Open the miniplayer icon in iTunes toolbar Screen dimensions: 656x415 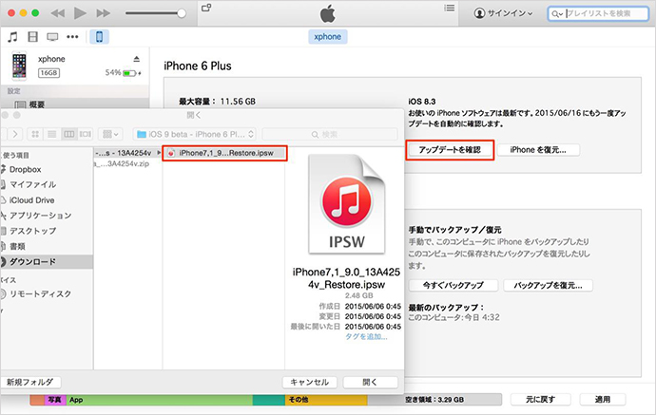pyautogui.click(x=206, y=8)
